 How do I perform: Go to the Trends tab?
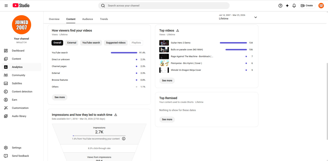(104, 19)
